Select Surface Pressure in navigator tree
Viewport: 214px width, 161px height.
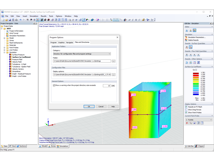pos(18,55)
